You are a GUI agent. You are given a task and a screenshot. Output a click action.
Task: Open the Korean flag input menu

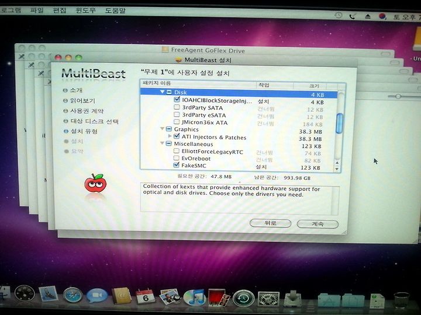[x=382, y=16]
